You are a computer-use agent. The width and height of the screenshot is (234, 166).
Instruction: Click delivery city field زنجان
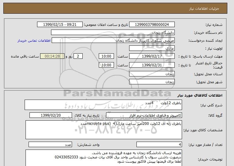coord(152,82)
